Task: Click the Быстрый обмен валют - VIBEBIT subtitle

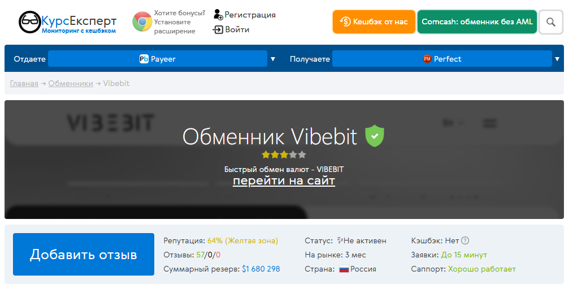Action: 284,169
